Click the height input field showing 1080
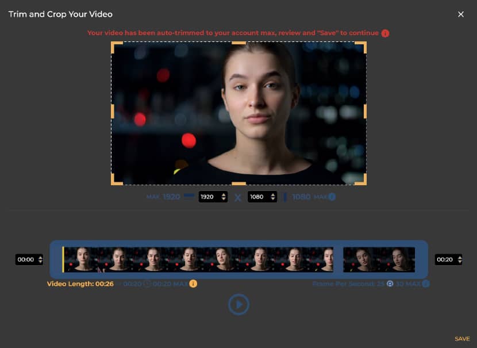Image resolution: width=477 pixels, height=348 pixels. [x=262, y=197]
